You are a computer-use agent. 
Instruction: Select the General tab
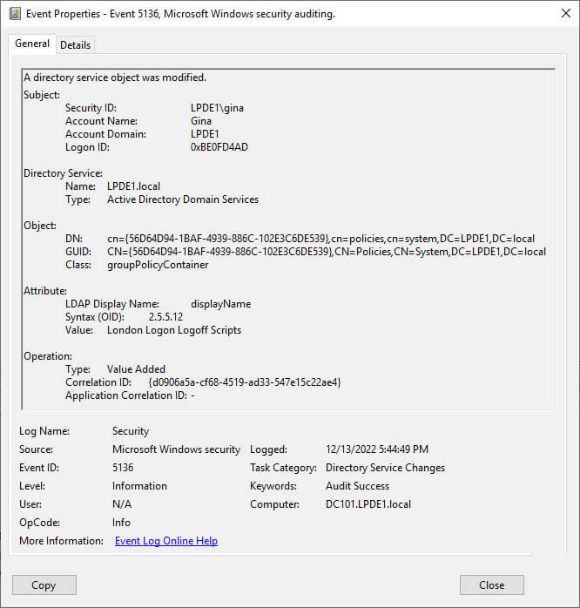point(32,44)
